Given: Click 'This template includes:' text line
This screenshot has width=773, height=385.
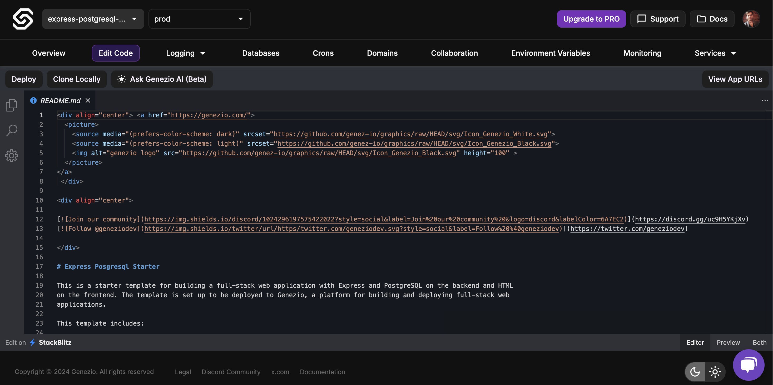Looking at the screenshot, I should 100,323.
